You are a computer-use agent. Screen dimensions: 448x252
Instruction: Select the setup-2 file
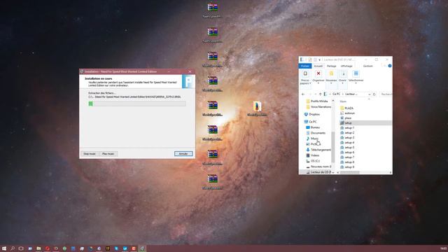click(x=347, y=132)
